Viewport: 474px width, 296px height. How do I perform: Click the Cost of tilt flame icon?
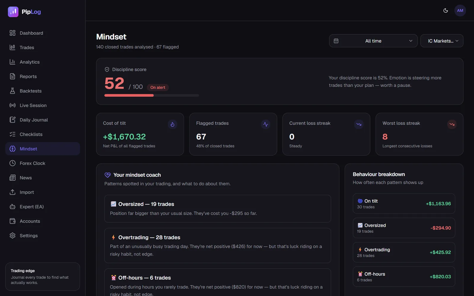(172, 124)
